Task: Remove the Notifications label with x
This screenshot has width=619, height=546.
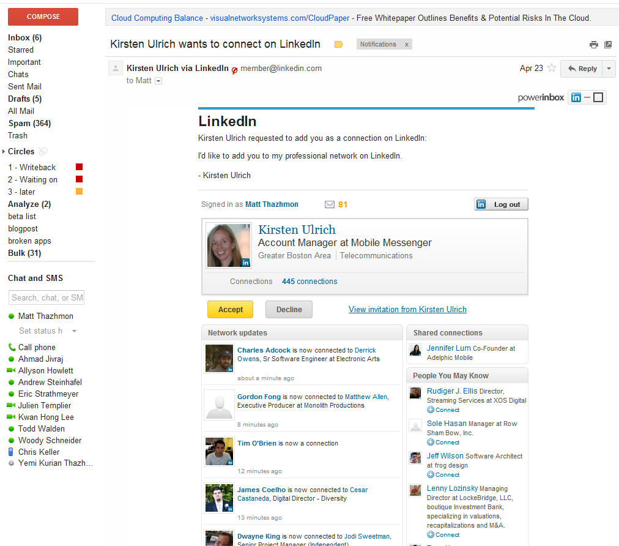Action: click(407, 45)
